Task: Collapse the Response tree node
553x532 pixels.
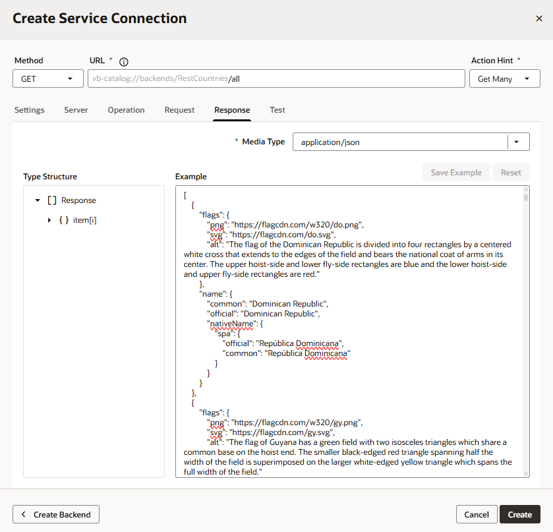Action: tap(38, 200)
